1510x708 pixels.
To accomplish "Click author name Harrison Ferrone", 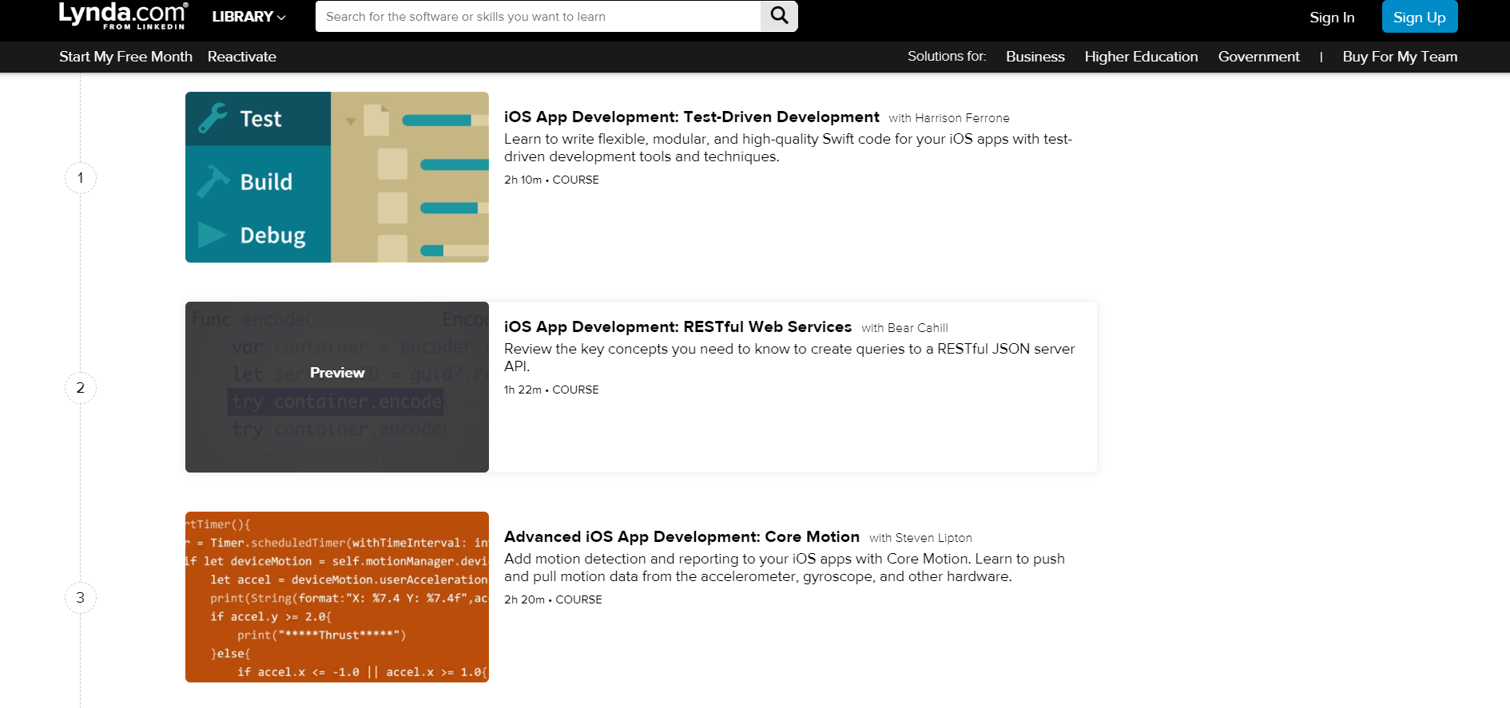I will tap(962, 118).
